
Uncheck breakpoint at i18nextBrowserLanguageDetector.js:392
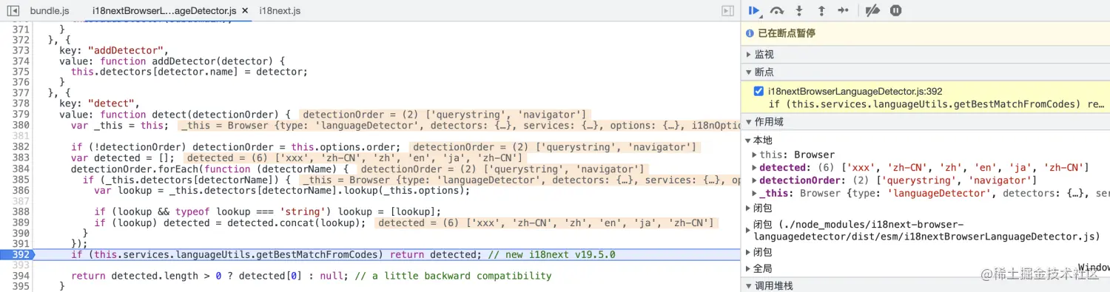[758, 91]
